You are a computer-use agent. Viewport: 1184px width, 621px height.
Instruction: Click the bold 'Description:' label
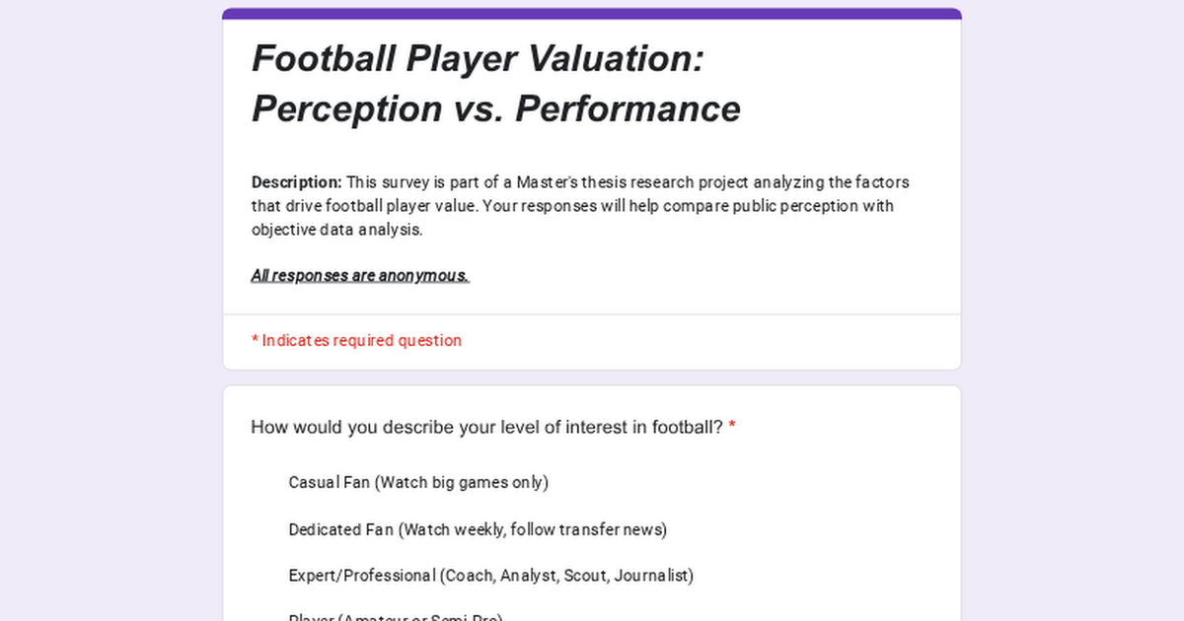[296, 182]
